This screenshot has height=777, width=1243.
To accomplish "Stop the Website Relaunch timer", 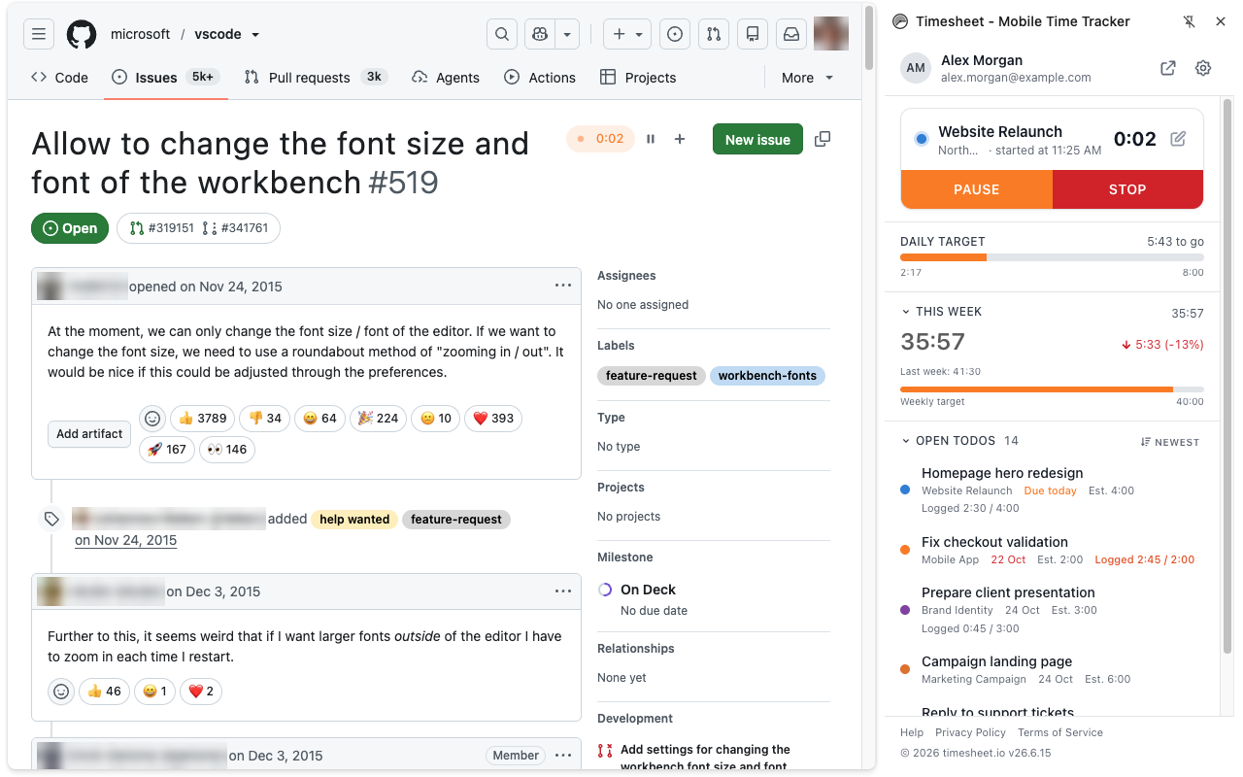I will pyautogui.click(x=1127, y=189).
